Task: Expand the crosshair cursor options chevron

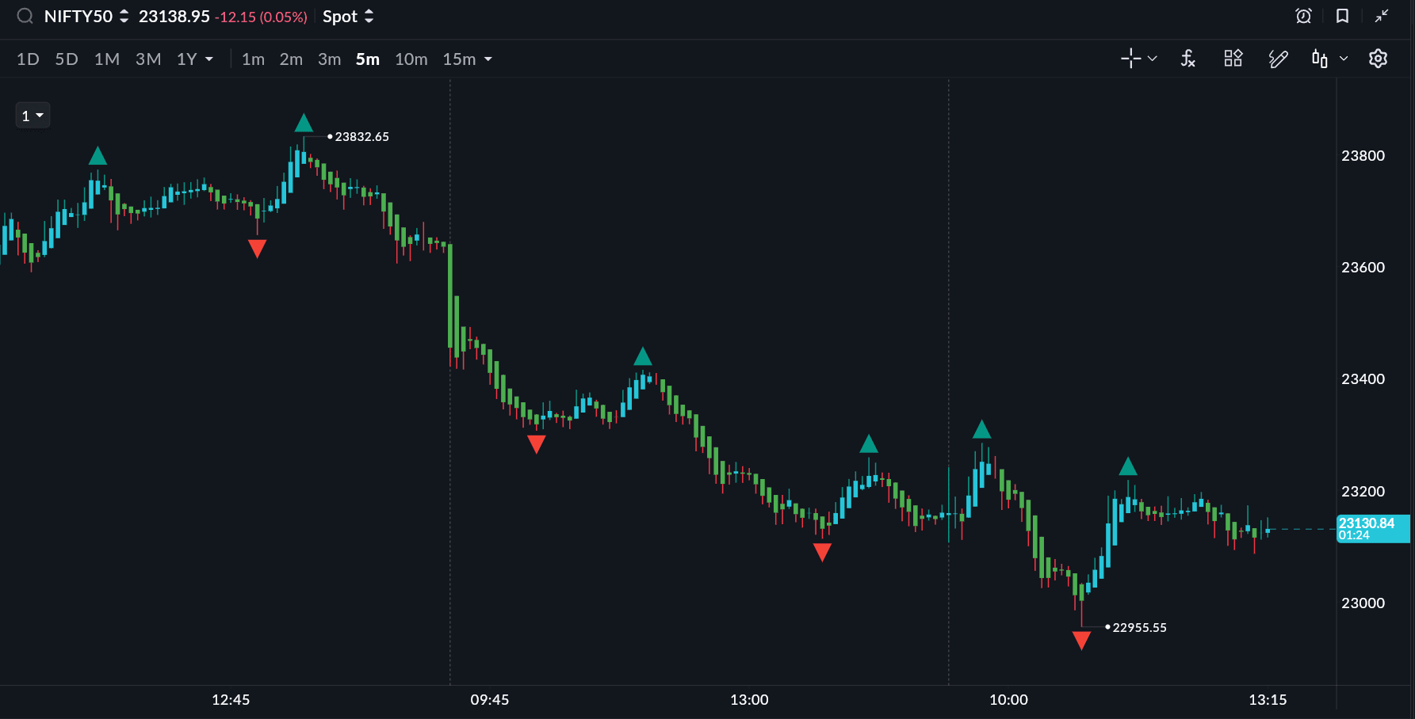Action: [x=1153, y=59]
